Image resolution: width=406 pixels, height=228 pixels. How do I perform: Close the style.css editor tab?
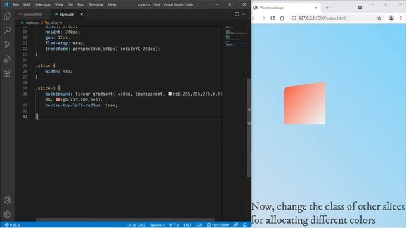pos(82,14)
